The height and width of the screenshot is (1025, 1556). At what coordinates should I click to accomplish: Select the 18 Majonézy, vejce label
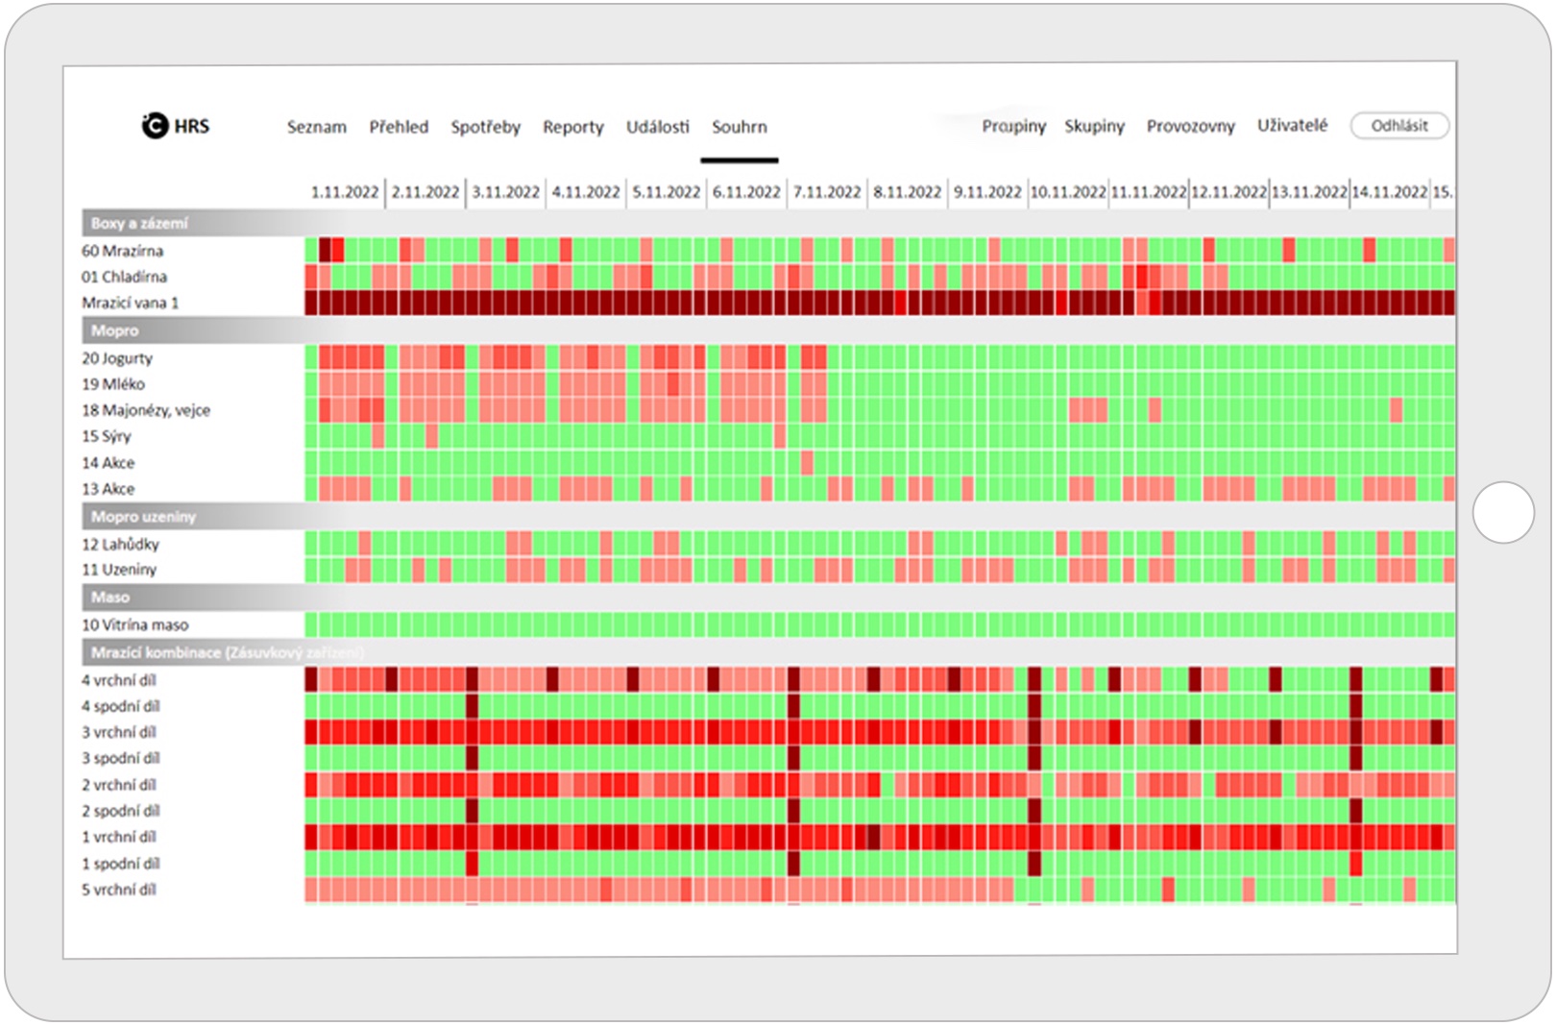[x=145, y=410]
